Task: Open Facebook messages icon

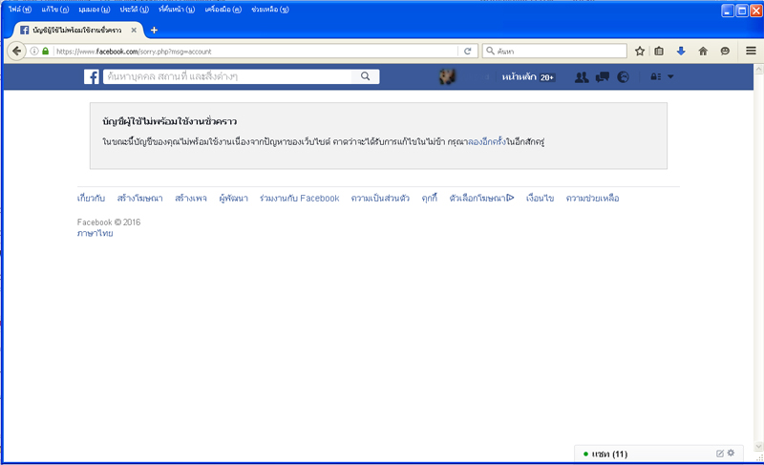Action: click(x=603, y=77)
